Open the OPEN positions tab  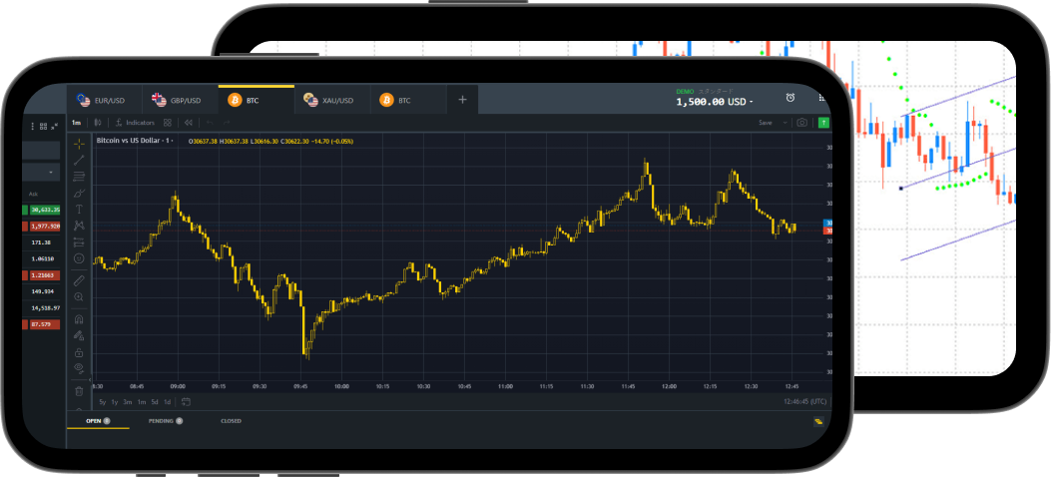pos(98,421)
